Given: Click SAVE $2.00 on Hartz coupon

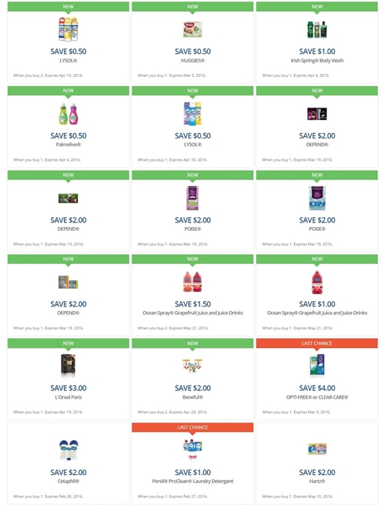Looking at the screenshot, I should (x=317, y=473).
